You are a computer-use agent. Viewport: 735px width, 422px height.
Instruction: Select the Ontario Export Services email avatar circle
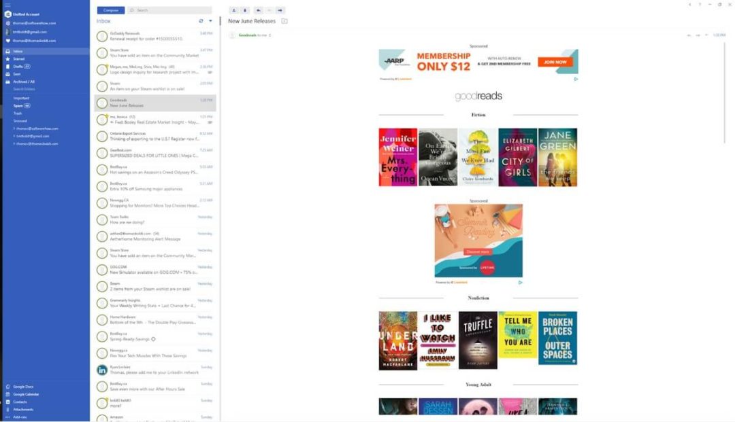101,137
